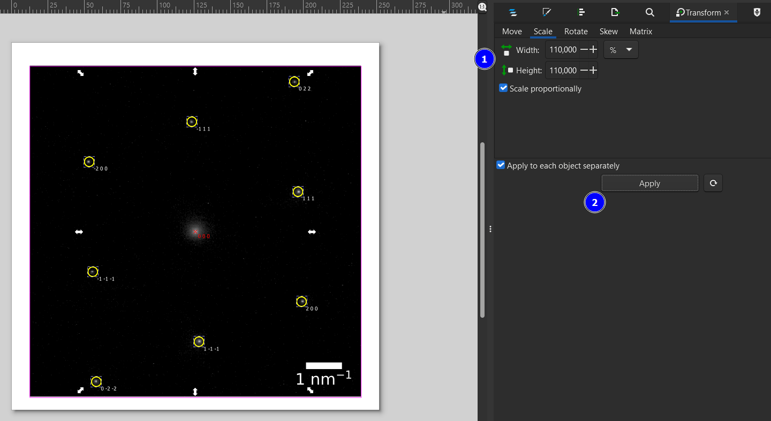Click the bottom-left diagonal scale handle
Image resolution: width=771 pixels, height=421 pixels.
point(80,391)
